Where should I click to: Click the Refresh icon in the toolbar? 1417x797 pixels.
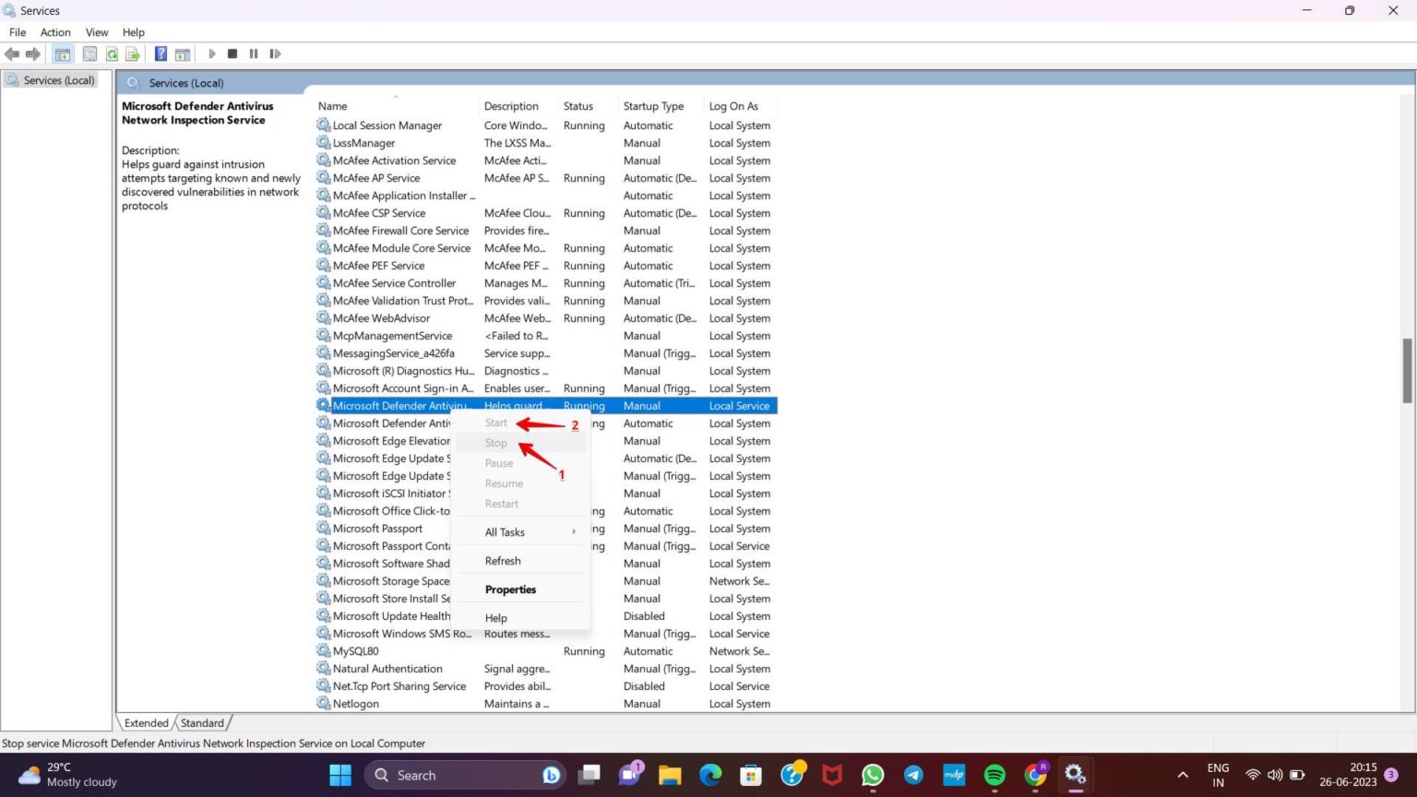tap(112, 53)
